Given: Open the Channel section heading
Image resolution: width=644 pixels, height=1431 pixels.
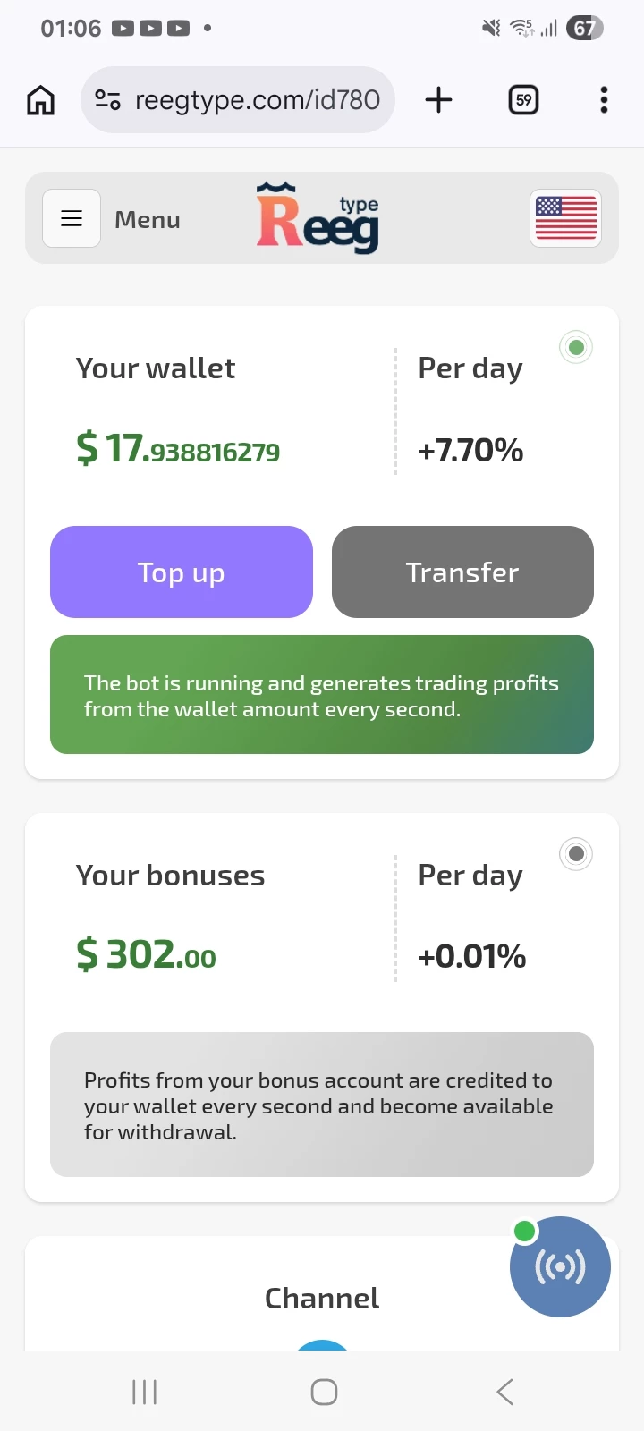Looking at the screenshot, I should click(322, 1298).
